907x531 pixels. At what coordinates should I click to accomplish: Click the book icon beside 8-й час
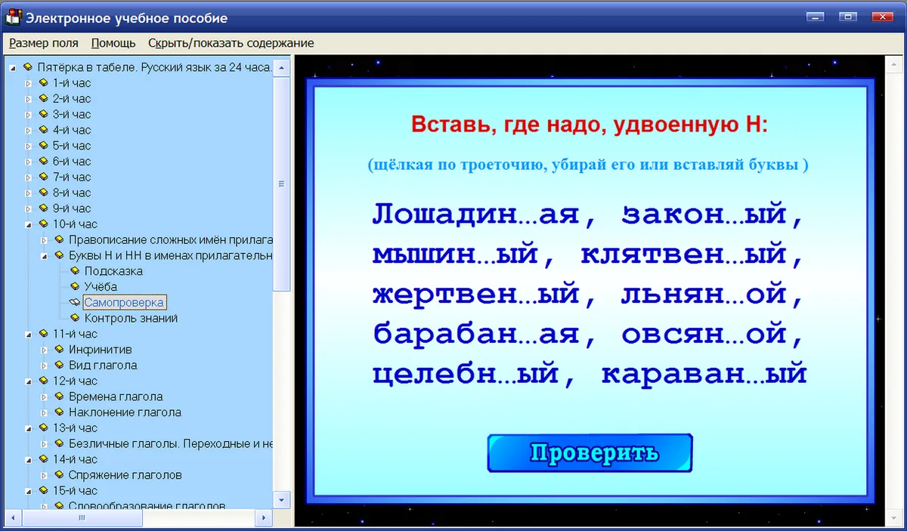coord(43,193)
